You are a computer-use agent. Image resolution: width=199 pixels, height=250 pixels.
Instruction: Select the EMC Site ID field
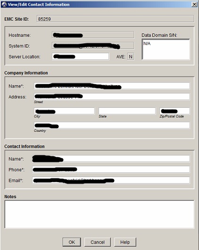(x=116, y=19)
